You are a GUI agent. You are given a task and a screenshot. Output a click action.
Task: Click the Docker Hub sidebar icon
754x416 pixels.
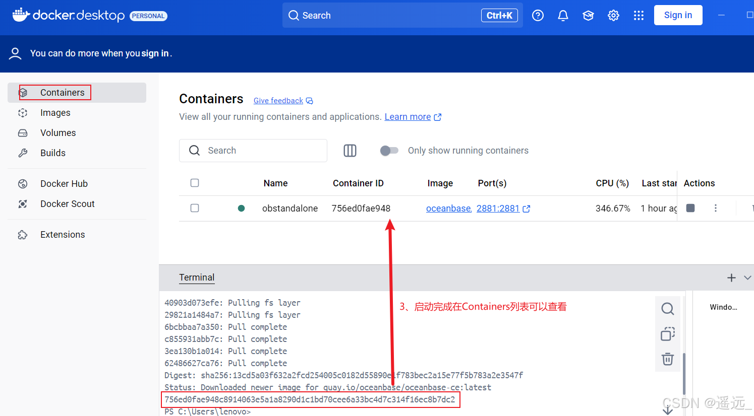(23, 184)
